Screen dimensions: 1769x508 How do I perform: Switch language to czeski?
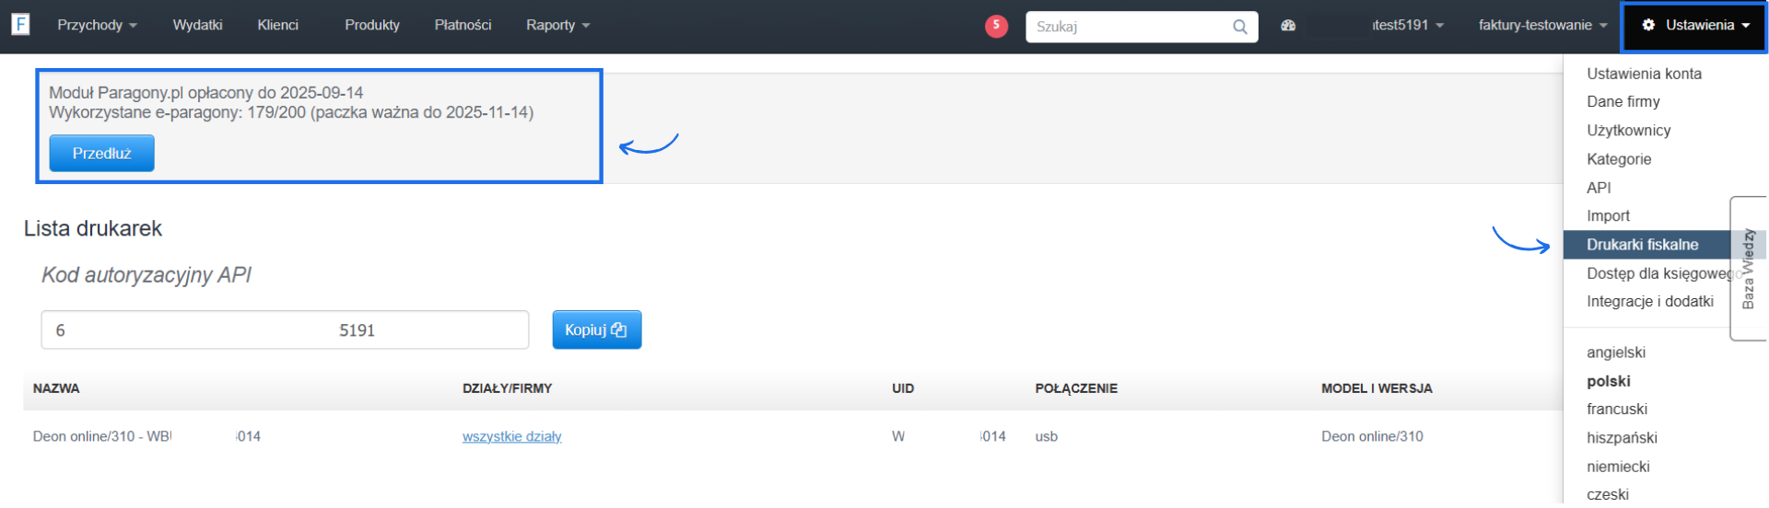click(1608, 494)
